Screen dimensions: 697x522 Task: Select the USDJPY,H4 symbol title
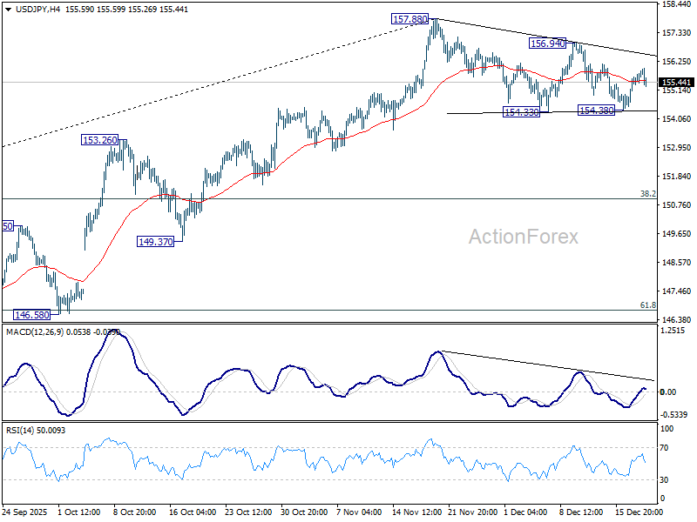click(x=37, y=10)
